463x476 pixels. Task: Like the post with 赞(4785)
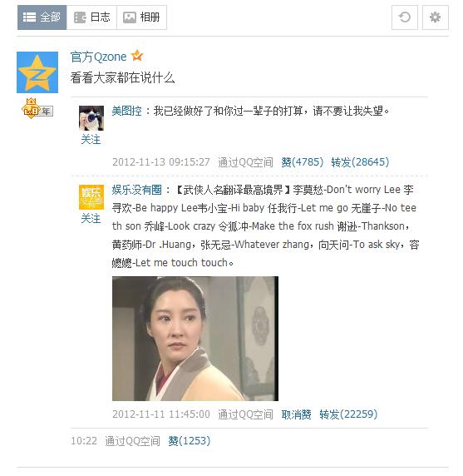(302, 162)
